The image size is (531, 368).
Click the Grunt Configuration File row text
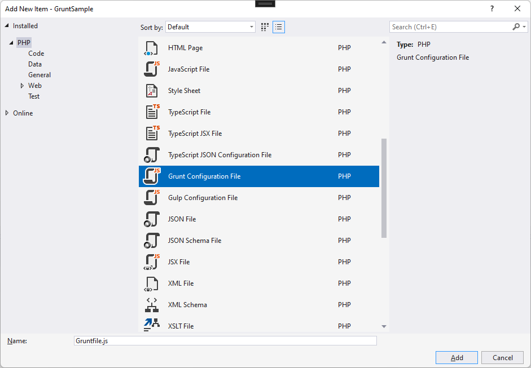(x=204, y=176)
